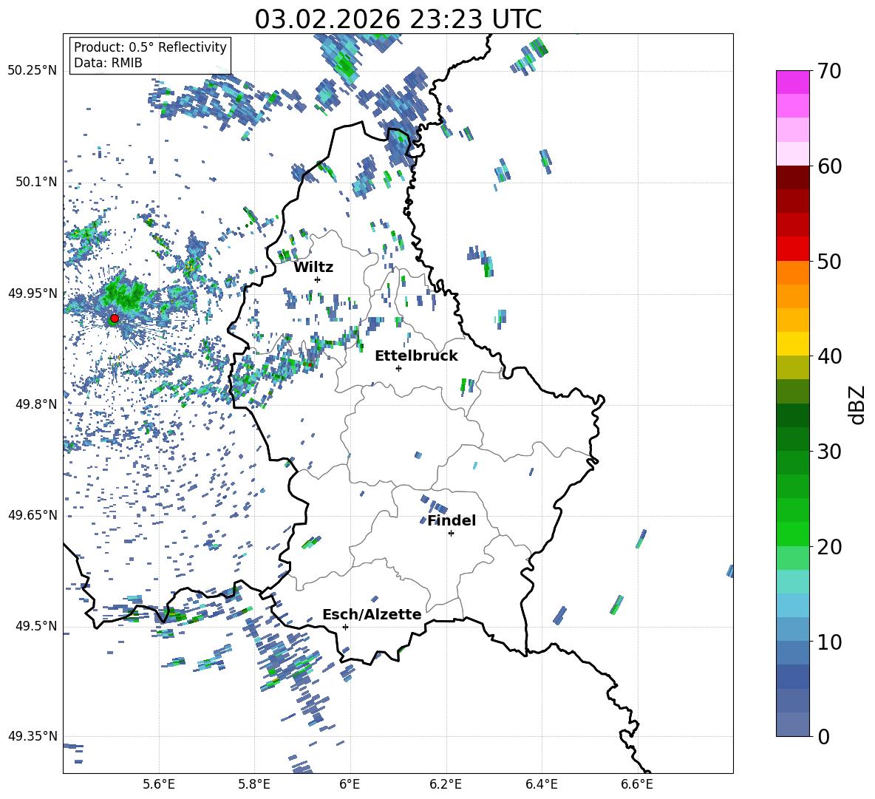Click the title 03.02.2026 23:23 UTC
875x799 pixels.
click(398, 19)
